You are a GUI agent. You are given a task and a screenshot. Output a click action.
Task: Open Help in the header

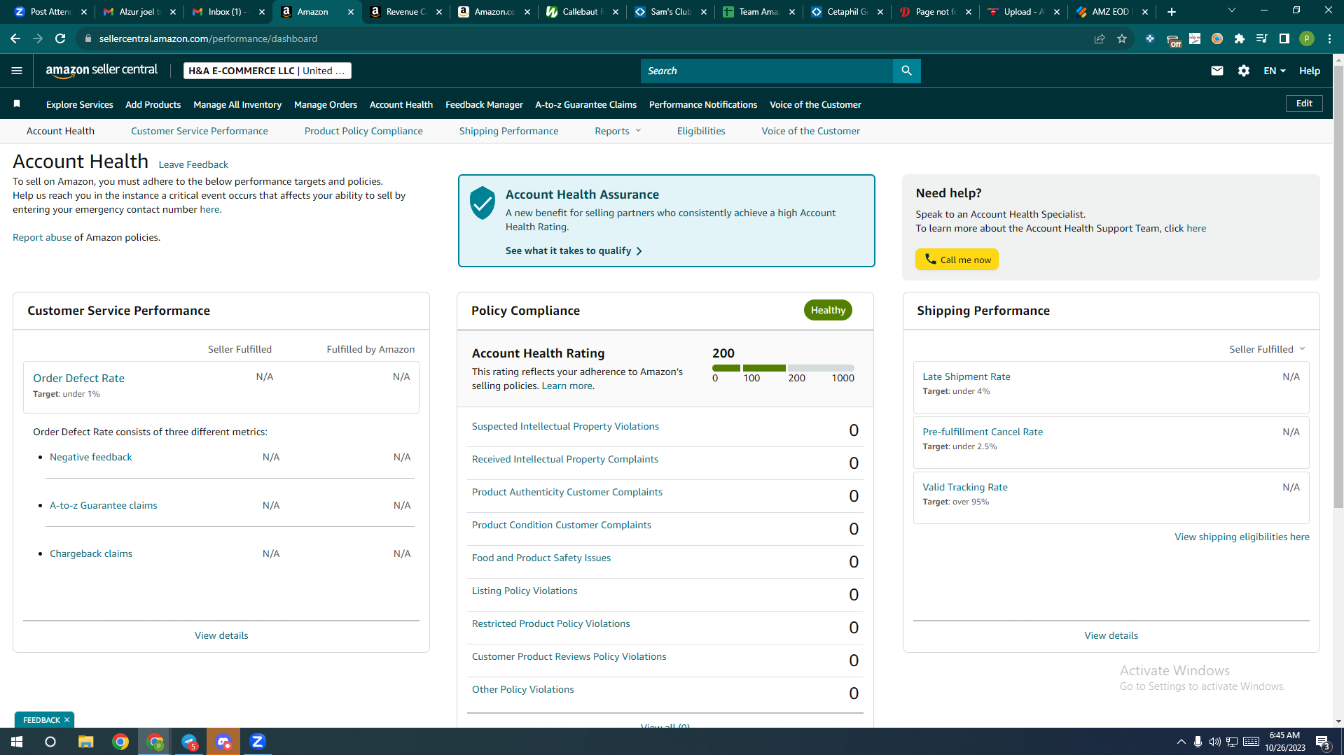pyautogui.click(x=1310, y=71)
